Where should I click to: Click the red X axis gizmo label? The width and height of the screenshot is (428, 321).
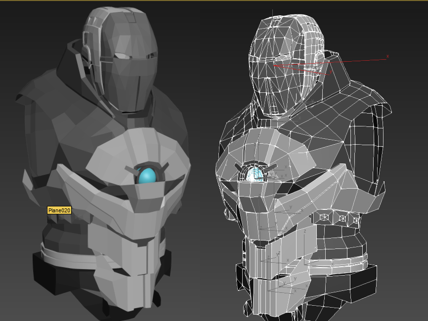[x=387, y=56]
